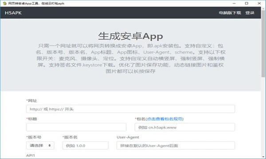Focus the 包名 input field
Viewport: 266px width, 159px height.
[x=185, y=127]
